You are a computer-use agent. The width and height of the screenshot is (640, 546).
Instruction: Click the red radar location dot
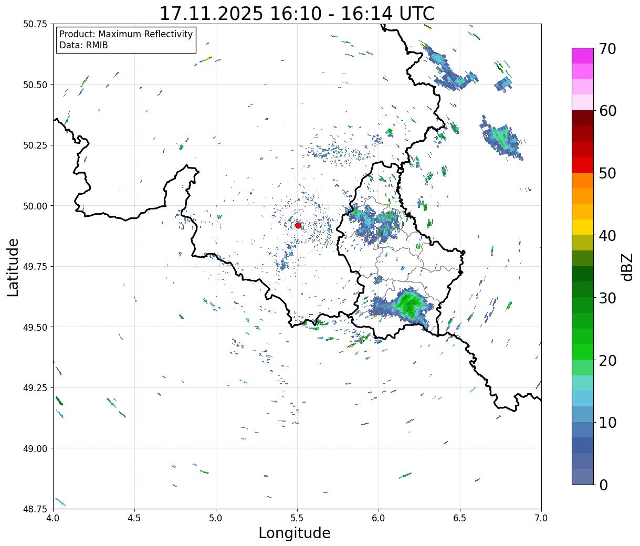coord(298,225)
